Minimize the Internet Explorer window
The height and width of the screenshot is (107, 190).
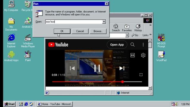coord(142,15)
